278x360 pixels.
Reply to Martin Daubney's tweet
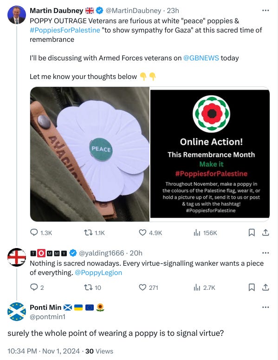point(34,233)
